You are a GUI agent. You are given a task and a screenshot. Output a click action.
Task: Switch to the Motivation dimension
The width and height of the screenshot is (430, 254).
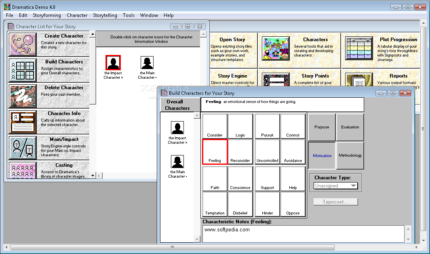click(x=322, y=155)
